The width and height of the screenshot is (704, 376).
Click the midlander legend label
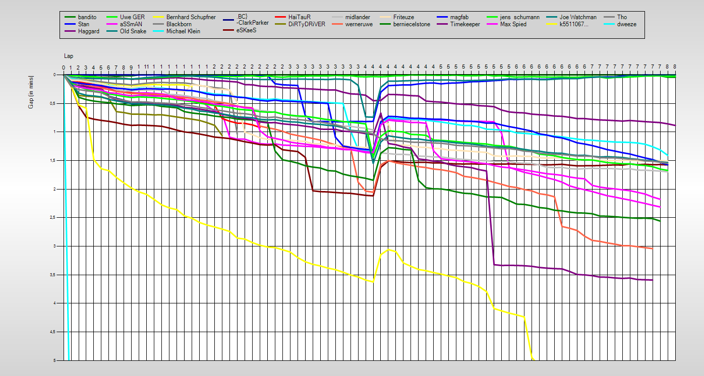click(358, 17)
